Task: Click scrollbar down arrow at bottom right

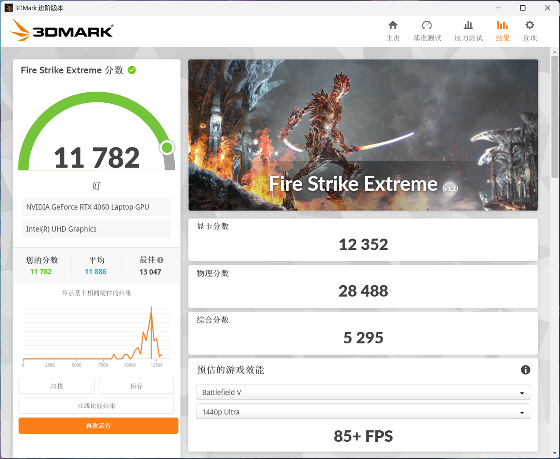Action: (x=555, y=453)
